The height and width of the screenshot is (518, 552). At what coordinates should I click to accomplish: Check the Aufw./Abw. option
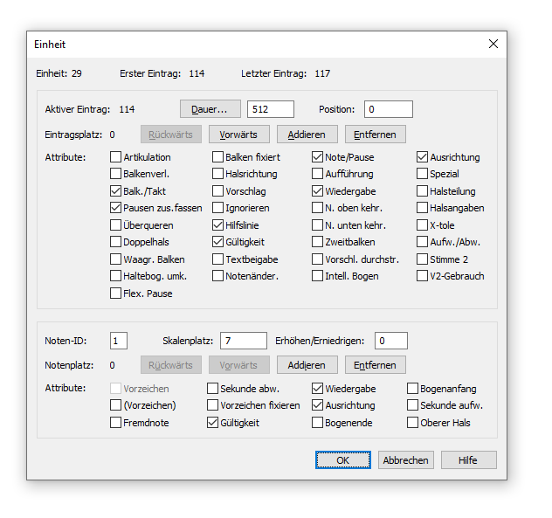(422, 242)
